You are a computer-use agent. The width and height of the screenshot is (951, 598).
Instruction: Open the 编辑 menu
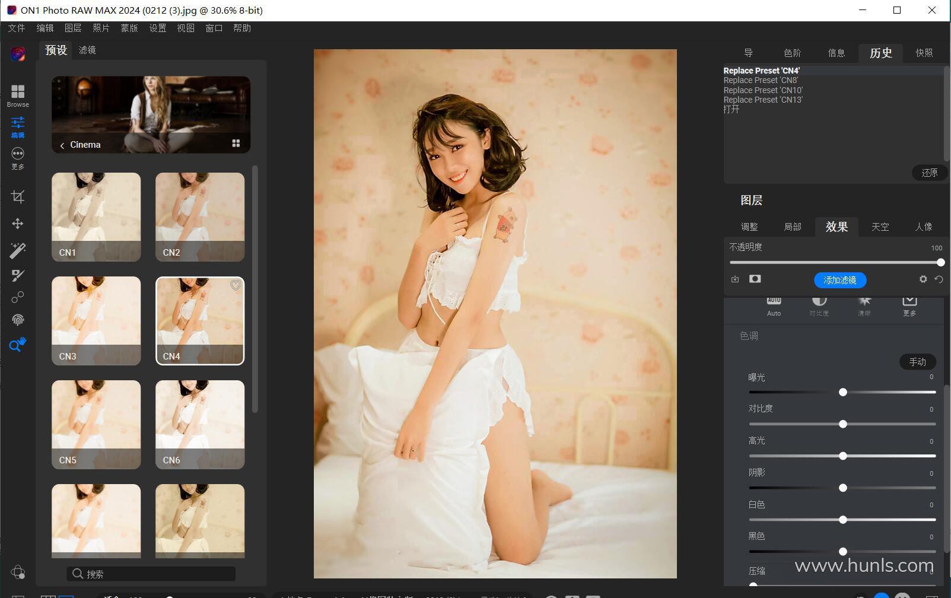[x=45, y=28]
